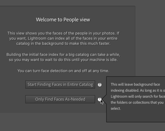Click tooltip line starting 'indexing disabled'
Viewport: 165px width, 131px height.
pyautogui.click(x=138, y=90)
